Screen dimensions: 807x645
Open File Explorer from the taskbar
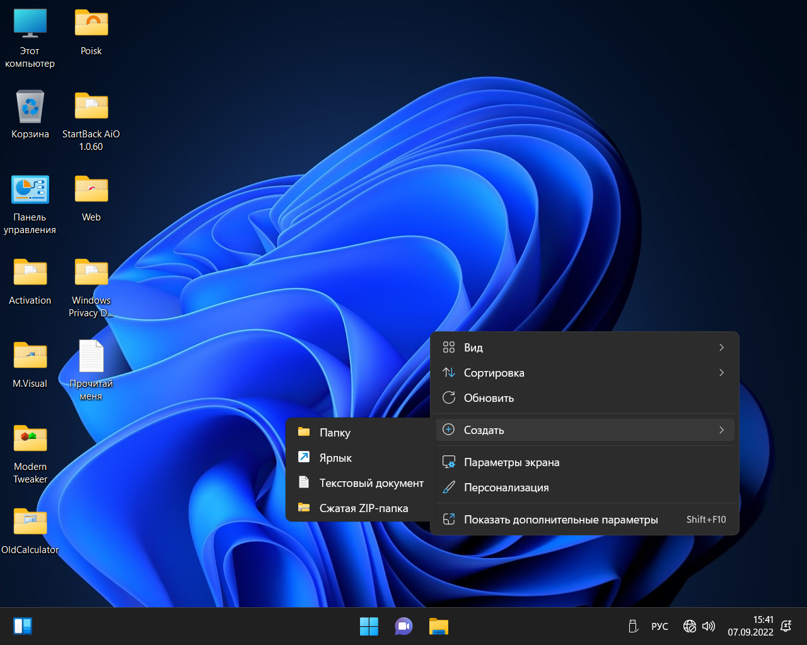tap(438, 626)
